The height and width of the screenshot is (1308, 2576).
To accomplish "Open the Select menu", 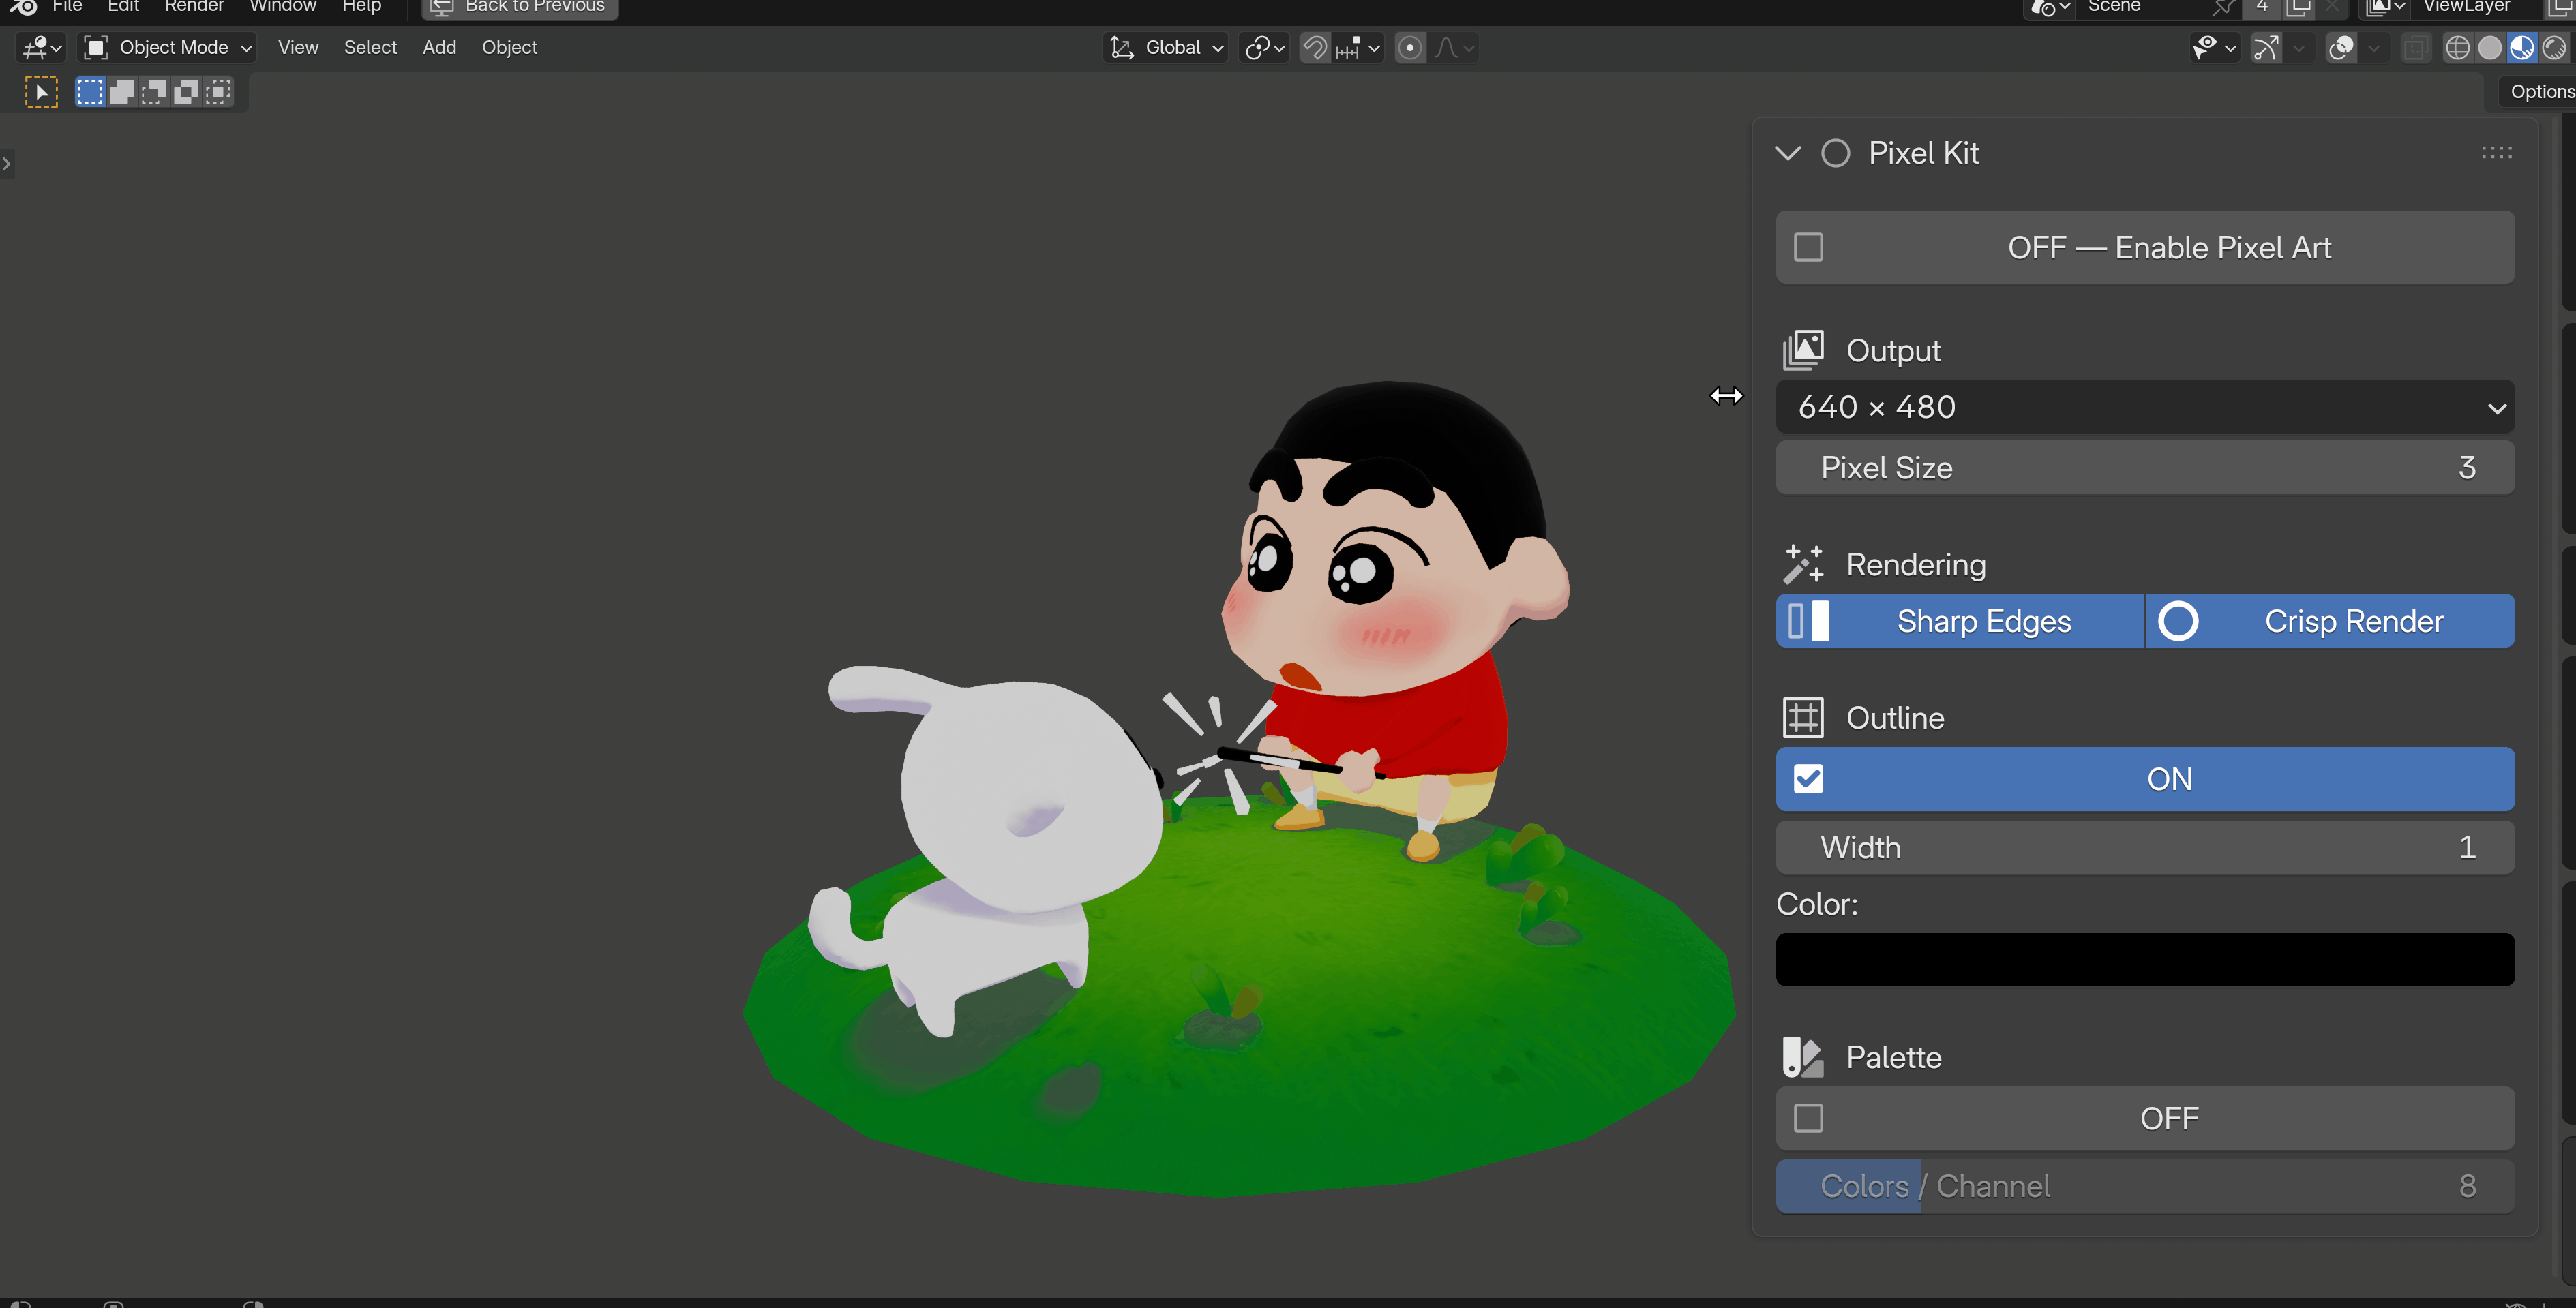I will click(370, 48).
